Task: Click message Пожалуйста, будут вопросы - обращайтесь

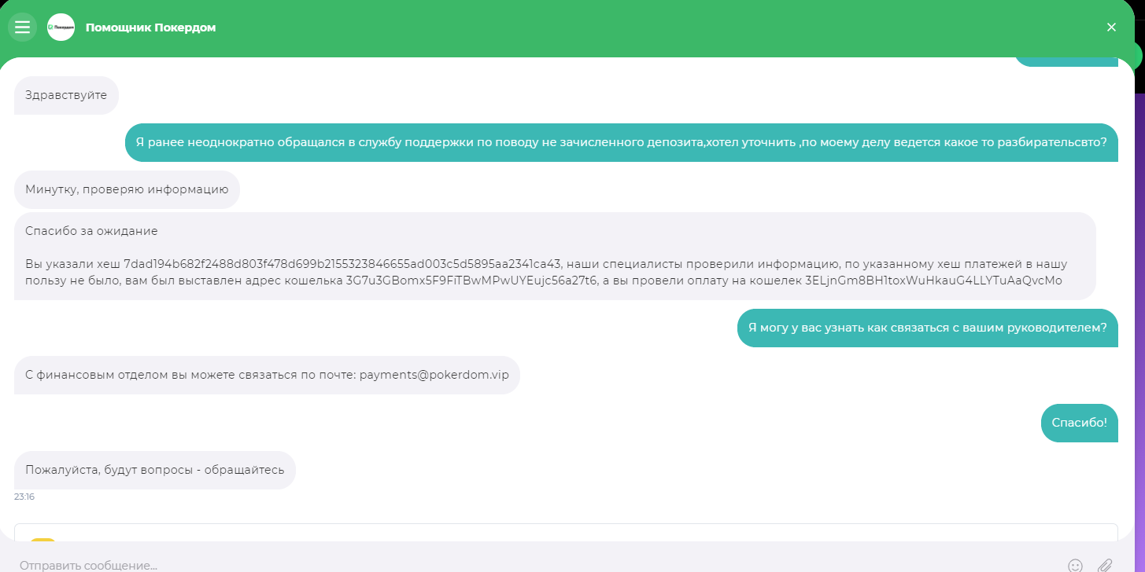Action: pos(155,470)
